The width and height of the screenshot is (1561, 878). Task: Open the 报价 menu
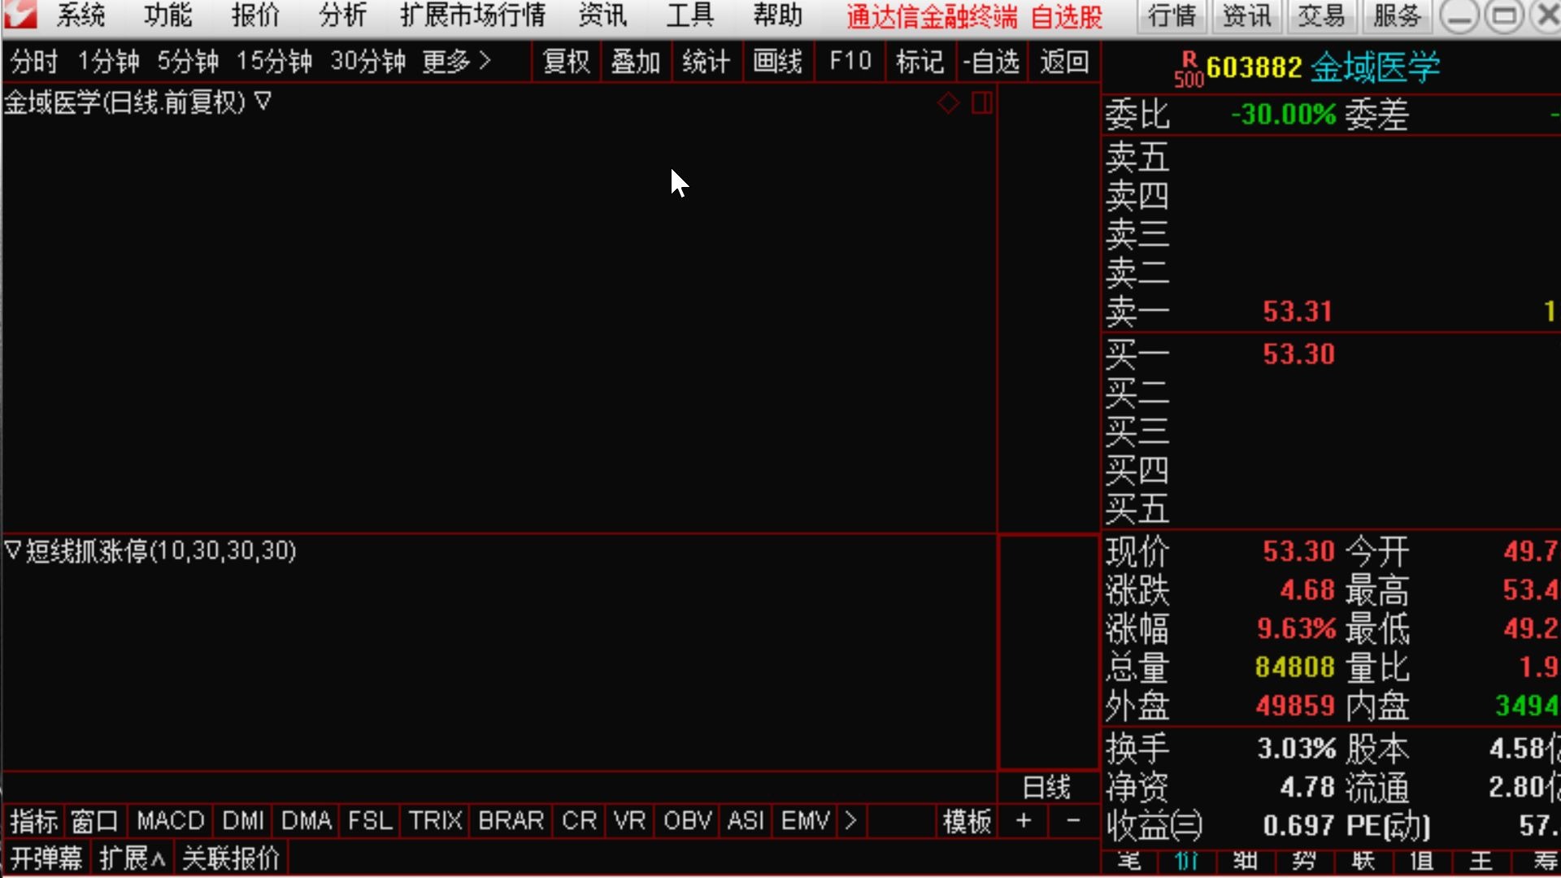coord(255,15)
